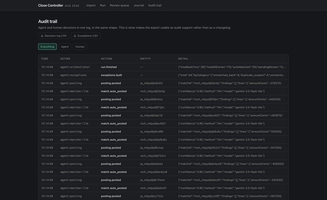Screen dimensions: 327x200
Task: Download the Decision log CSV
Action: [54, 36]
